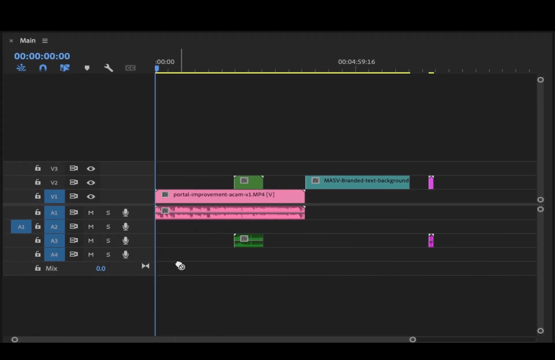Click the blue playhead at ruler start

click(x=157, y=68)
